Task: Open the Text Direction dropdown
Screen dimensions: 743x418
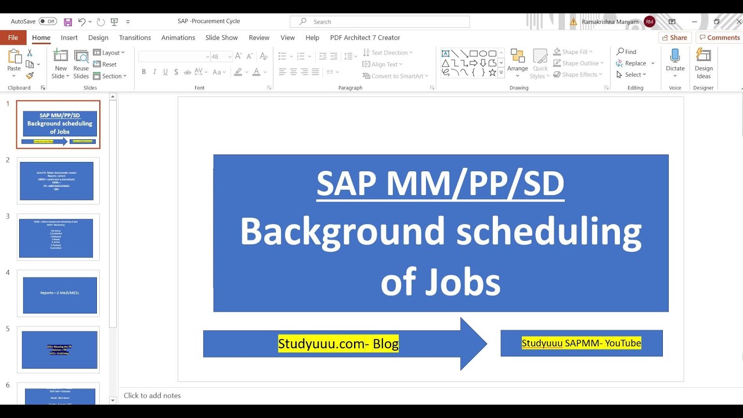Action: [x=388, y=53]
